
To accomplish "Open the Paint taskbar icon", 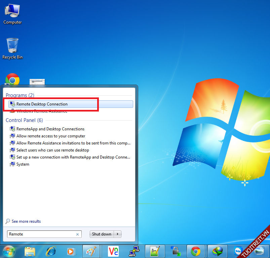I will click(x=91, y=251).
